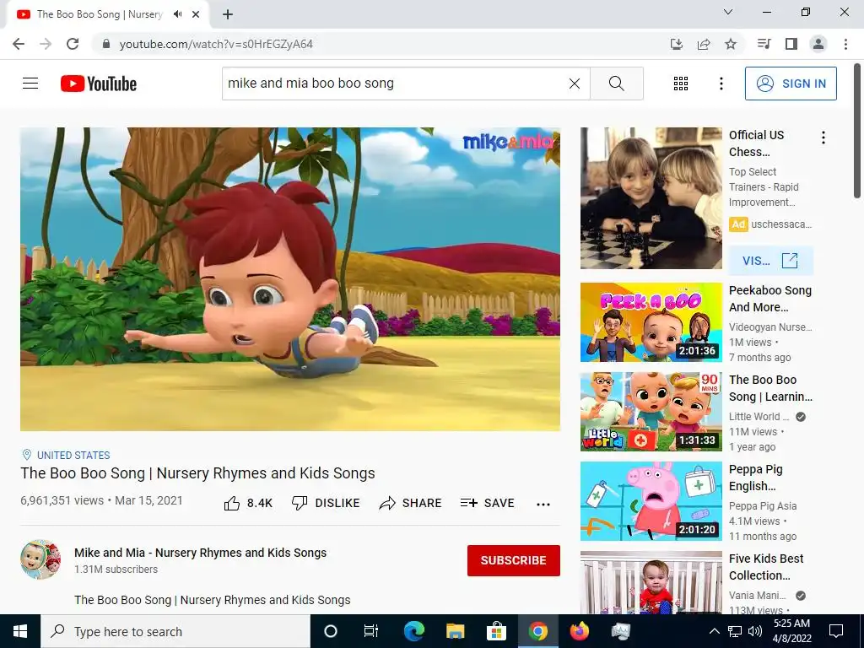The width and height of the screenshot is (864, 648).
Task: Launch Microsoft Edge from the taskbar
Action: coord(413,631)
